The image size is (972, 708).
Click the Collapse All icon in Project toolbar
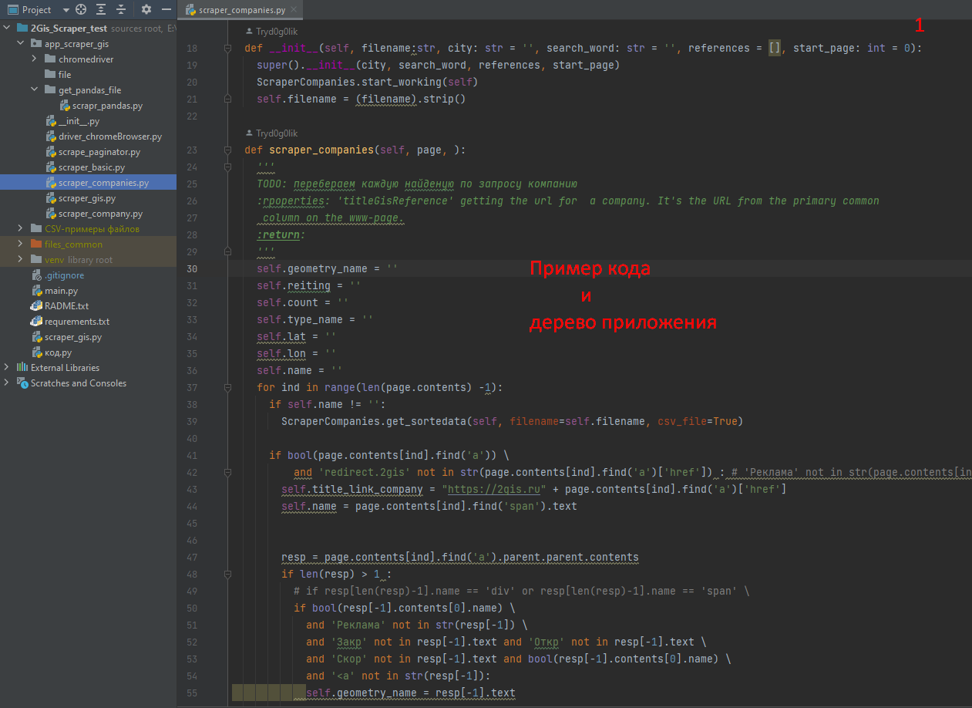[120, 10]
